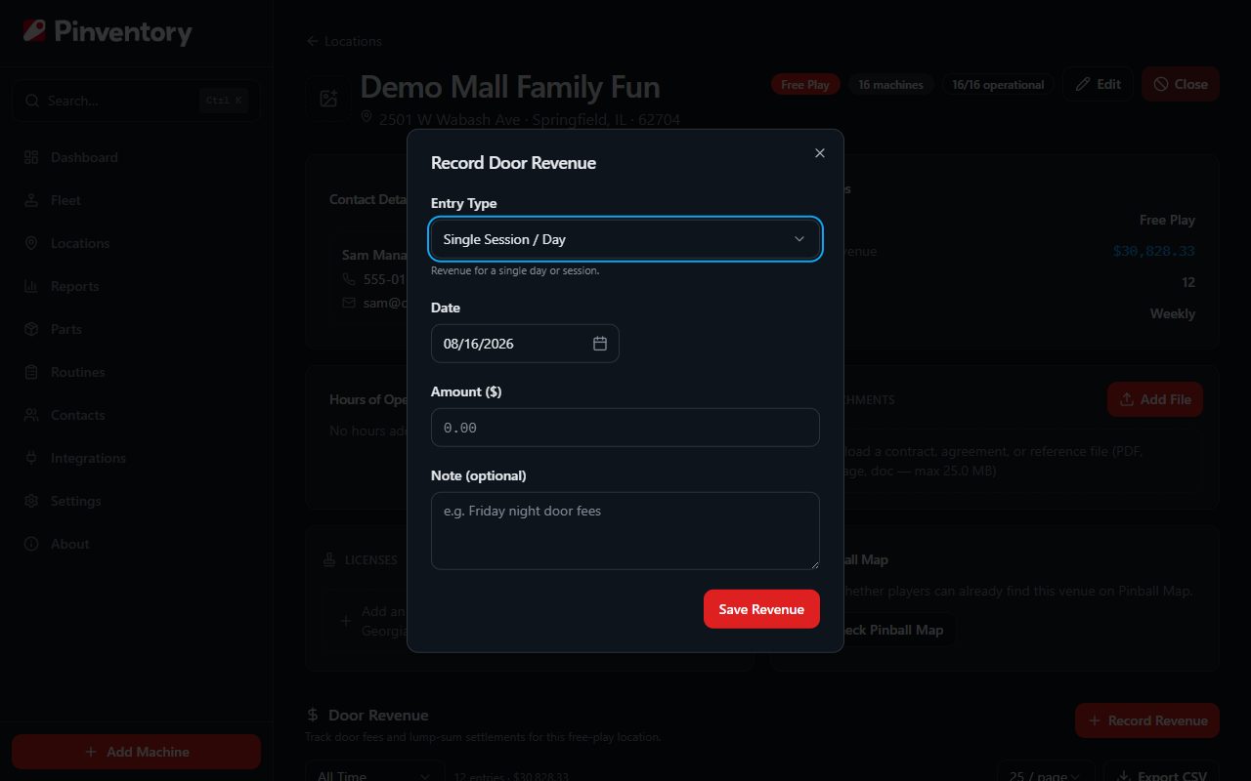Click Add Machine button
Image resolution: width=1251 pixels, height=781 pixels.
click(136, 752)
